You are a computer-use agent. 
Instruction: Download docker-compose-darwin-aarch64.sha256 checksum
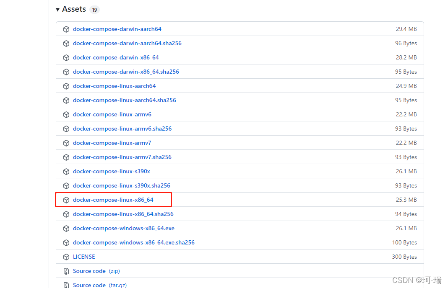tap(127, 43)
